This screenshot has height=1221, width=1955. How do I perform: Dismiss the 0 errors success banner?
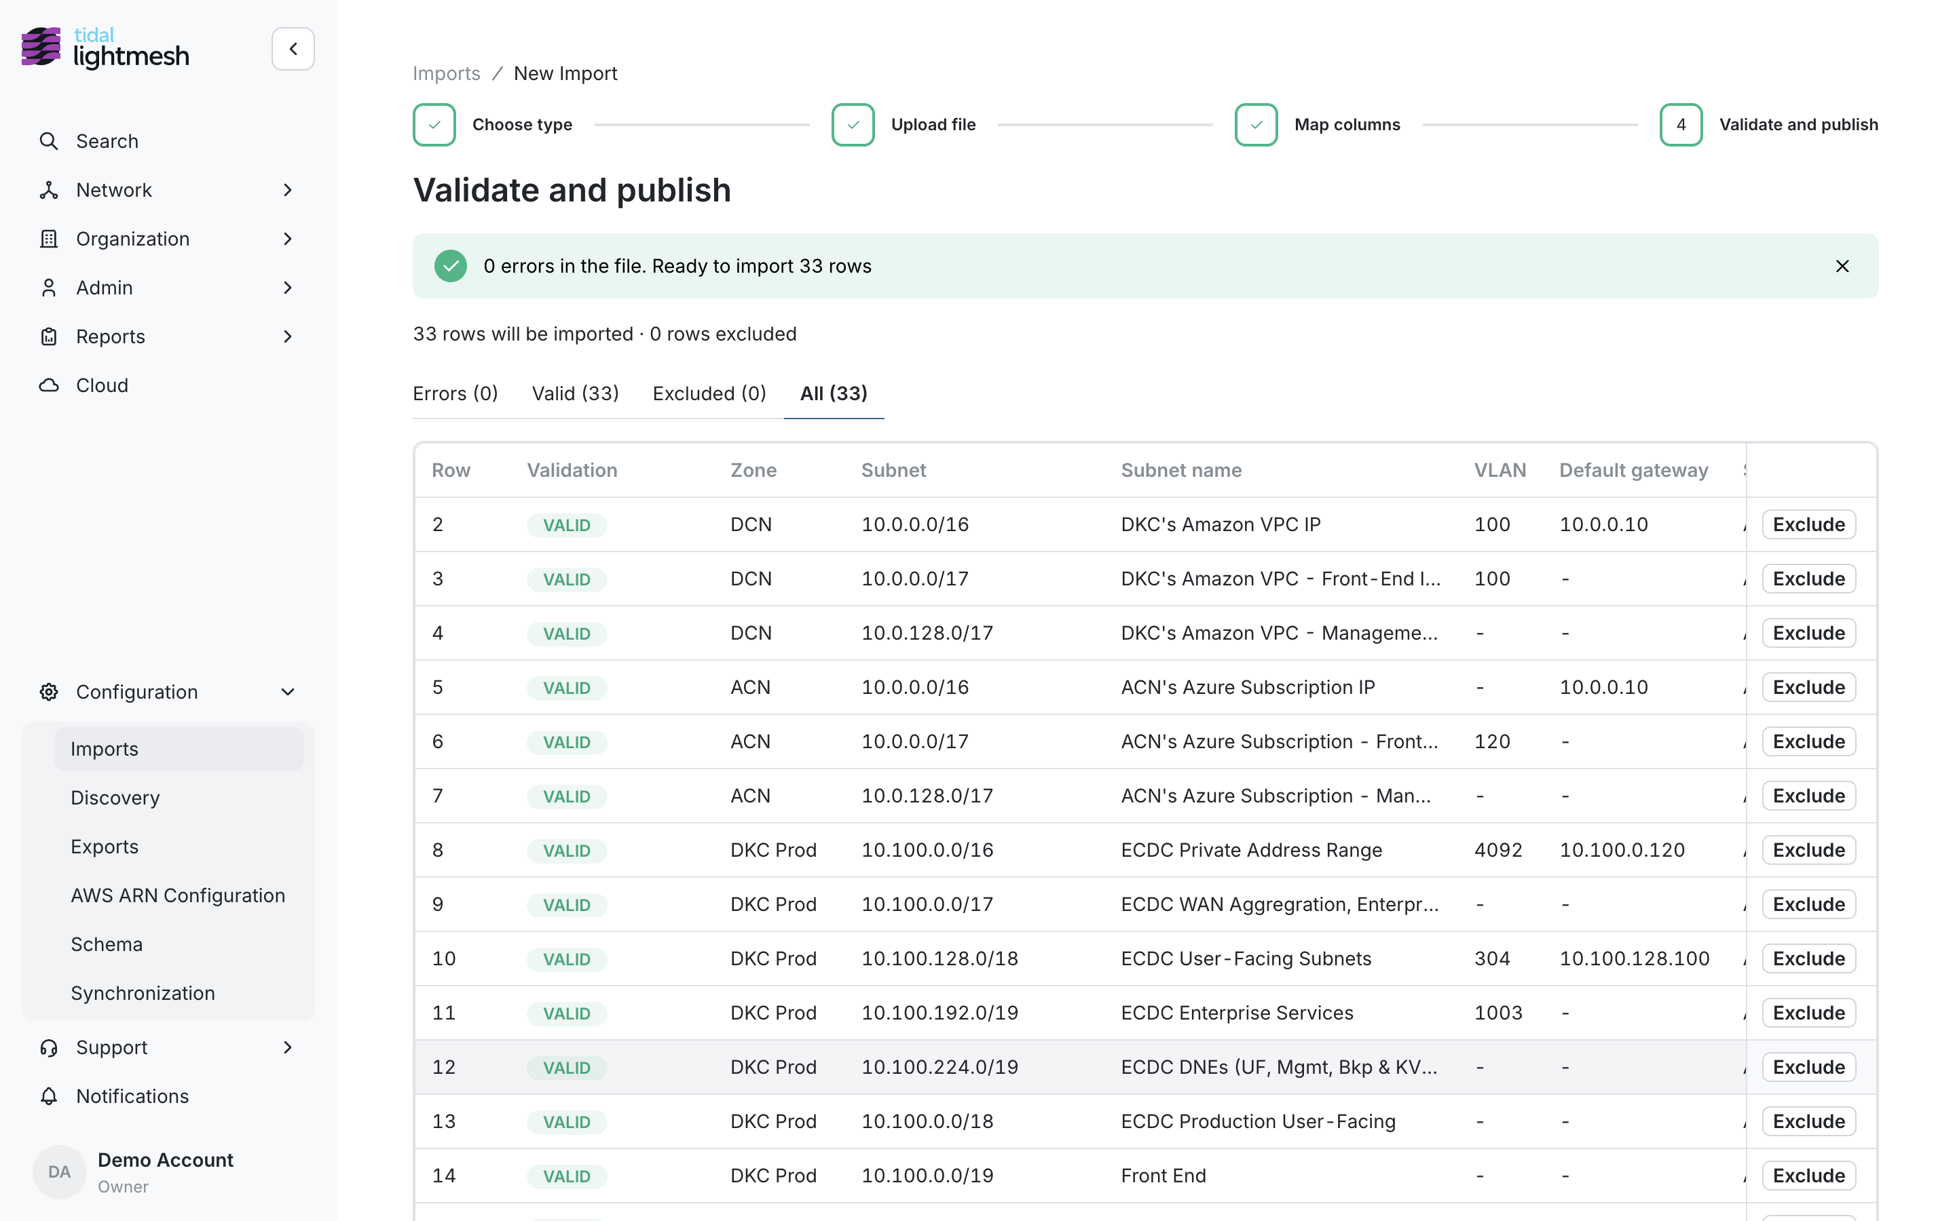pyautogui.click(x=1842, y=267)
